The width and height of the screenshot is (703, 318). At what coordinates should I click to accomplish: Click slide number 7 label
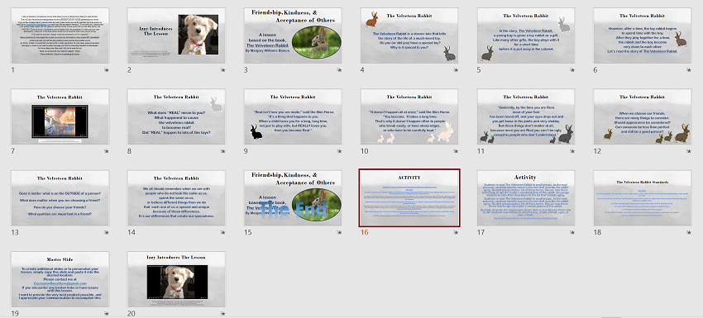coord(13,151)
